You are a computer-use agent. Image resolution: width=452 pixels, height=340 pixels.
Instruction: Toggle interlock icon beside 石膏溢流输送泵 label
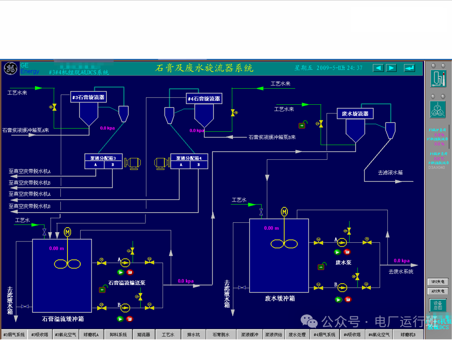point(103,289)
